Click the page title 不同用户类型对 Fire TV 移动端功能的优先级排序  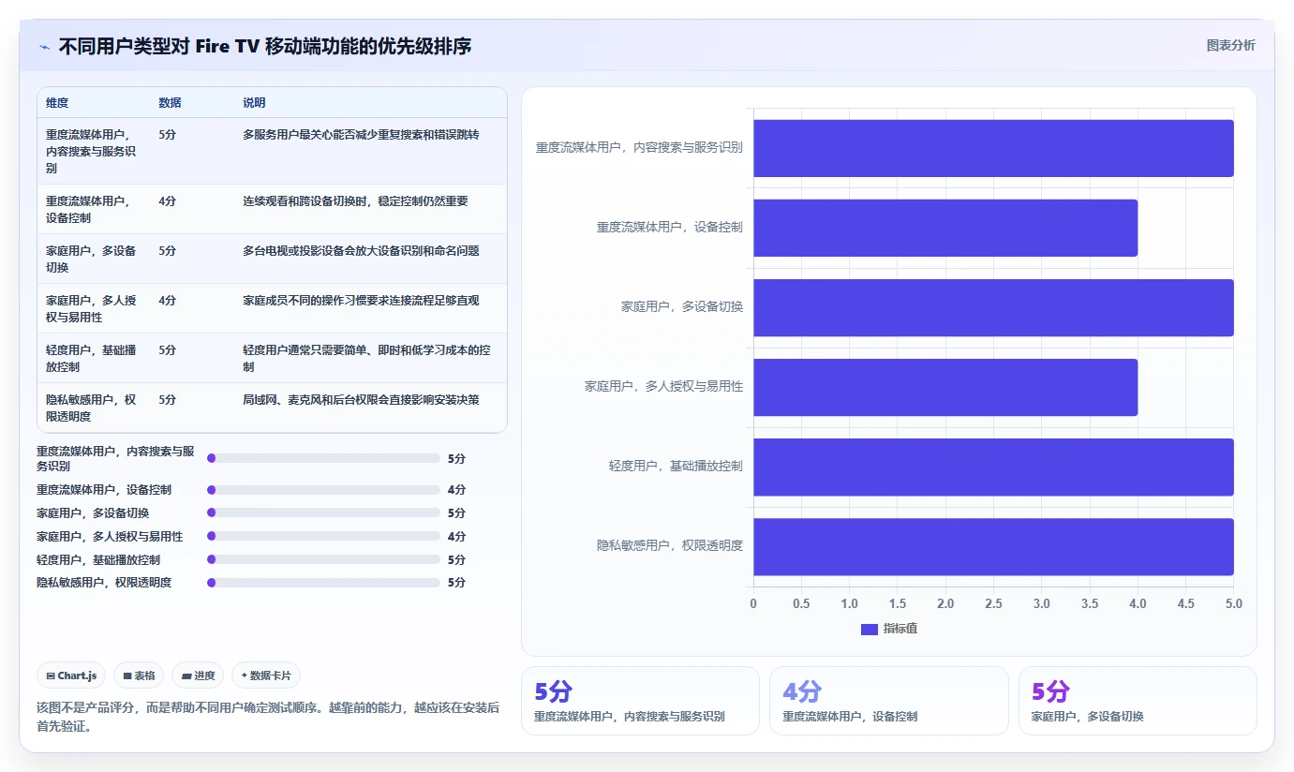click(265, 47)
